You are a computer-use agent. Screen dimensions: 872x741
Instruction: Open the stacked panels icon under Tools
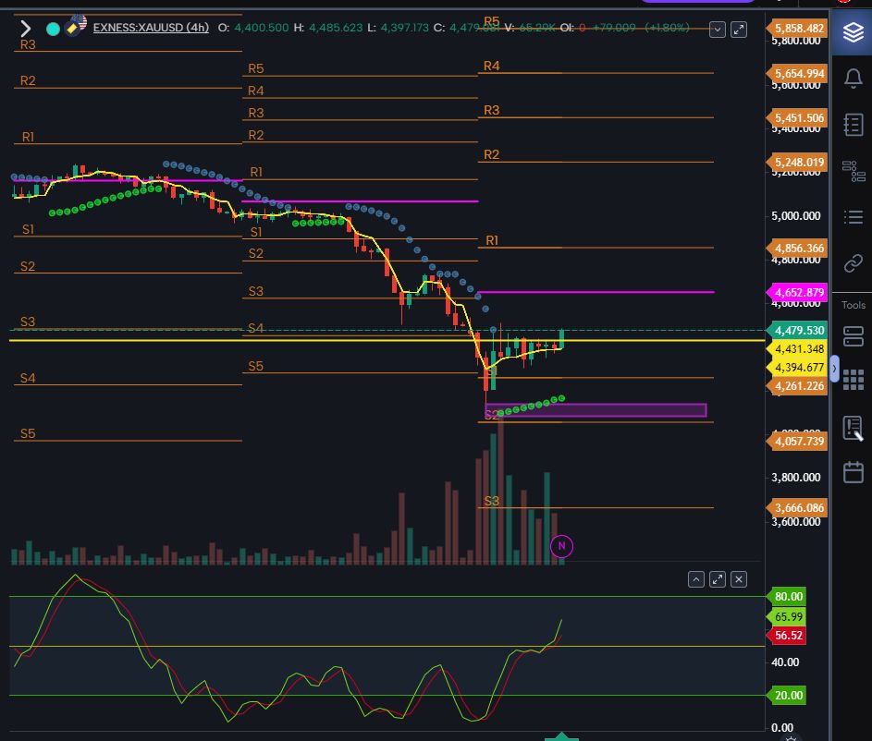click(853, 334)
